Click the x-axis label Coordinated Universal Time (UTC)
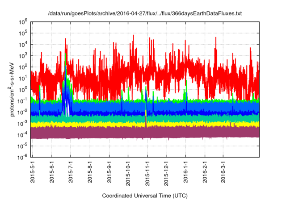 click(145, 196)
